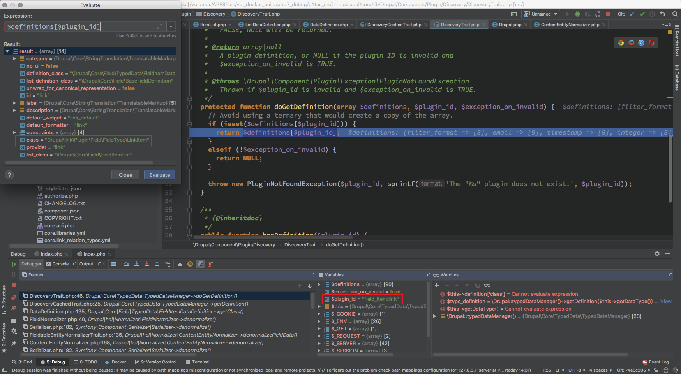The image size is (681, 374).
Task: Expand the constraints array in results
Action: point(14,133)
